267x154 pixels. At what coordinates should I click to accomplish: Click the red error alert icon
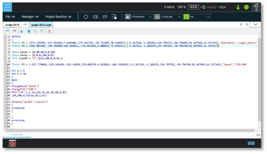12,143
